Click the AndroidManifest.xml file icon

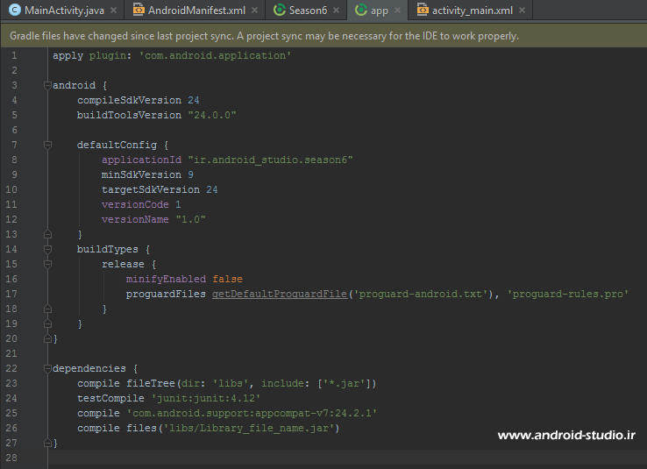pyautogui.click(x=138, y=11)
